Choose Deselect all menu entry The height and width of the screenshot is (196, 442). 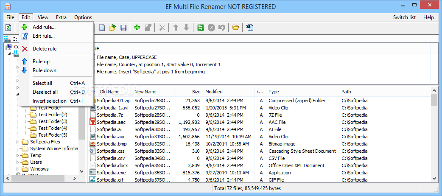point(56,92)
